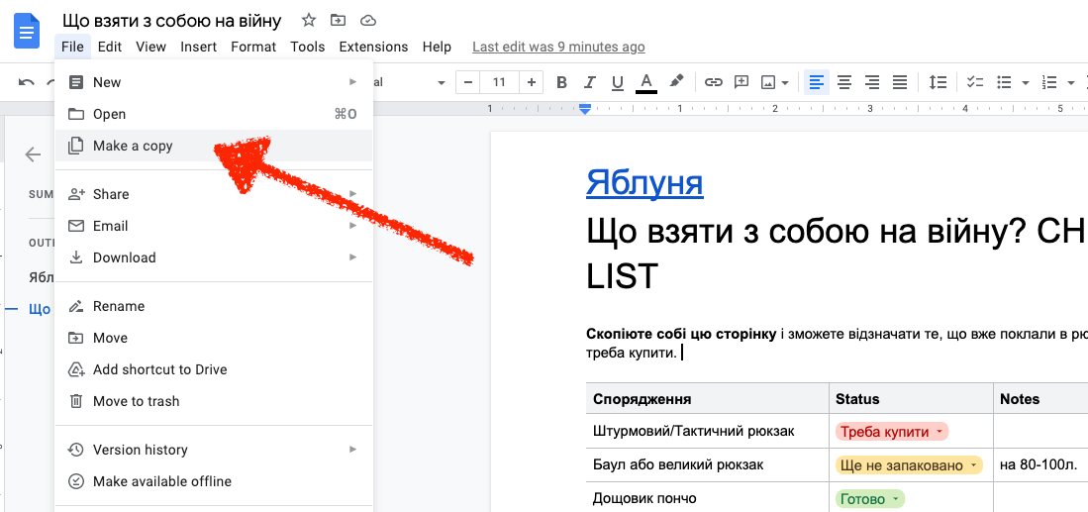Increase font size with plus button
Screen dimensions: 1088x512
click(532, 82)
